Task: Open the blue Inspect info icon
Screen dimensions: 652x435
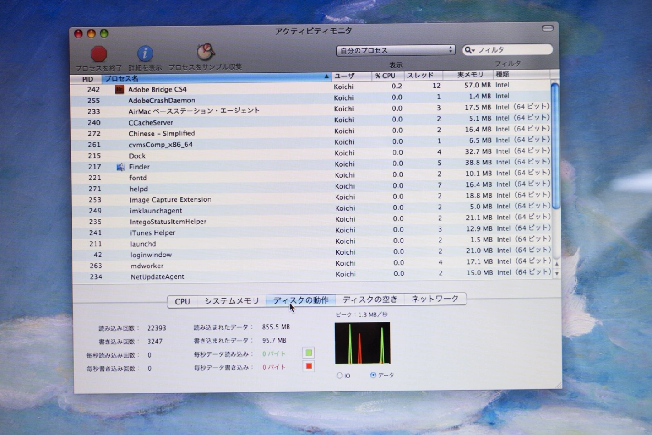Action: click(x=145, y=53)
